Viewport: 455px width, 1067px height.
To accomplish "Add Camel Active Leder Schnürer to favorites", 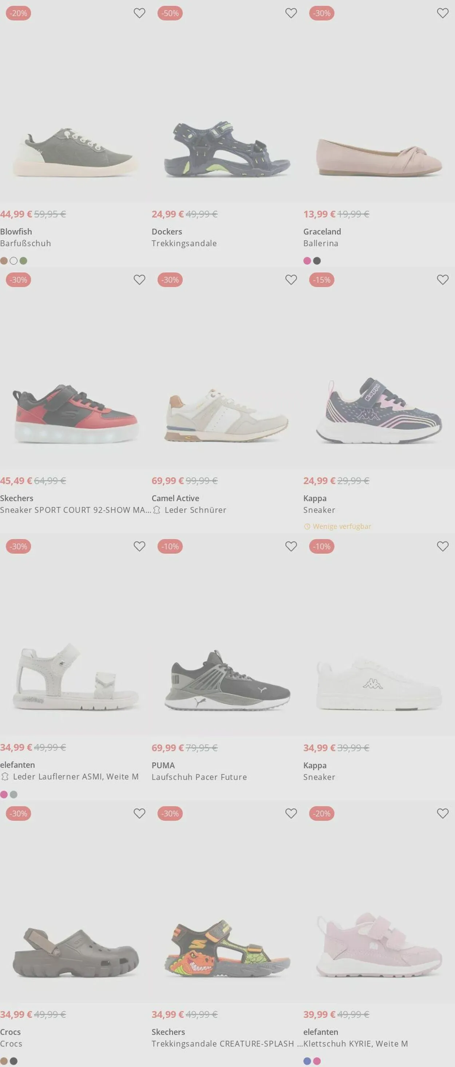I will (x=291, y=280).
